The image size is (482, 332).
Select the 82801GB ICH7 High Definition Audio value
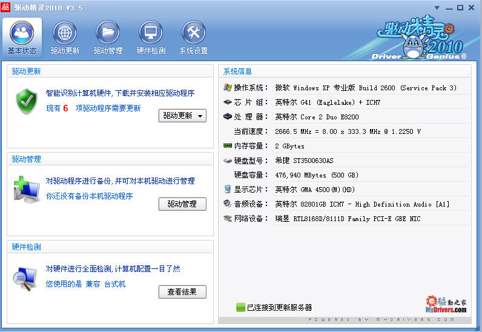(362, 204)
